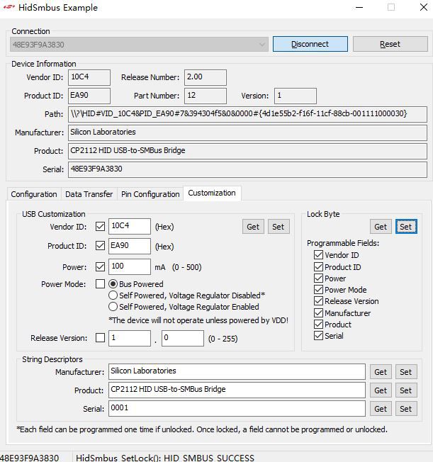This screenshot has height=462, width=433.
Task: Set the Manufacturer string descriptor
Action: (406, 372)
